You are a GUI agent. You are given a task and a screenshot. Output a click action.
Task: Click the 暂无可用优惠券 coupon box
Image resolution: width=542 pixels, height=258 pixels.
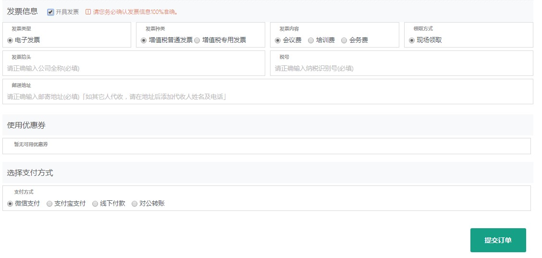266,146
